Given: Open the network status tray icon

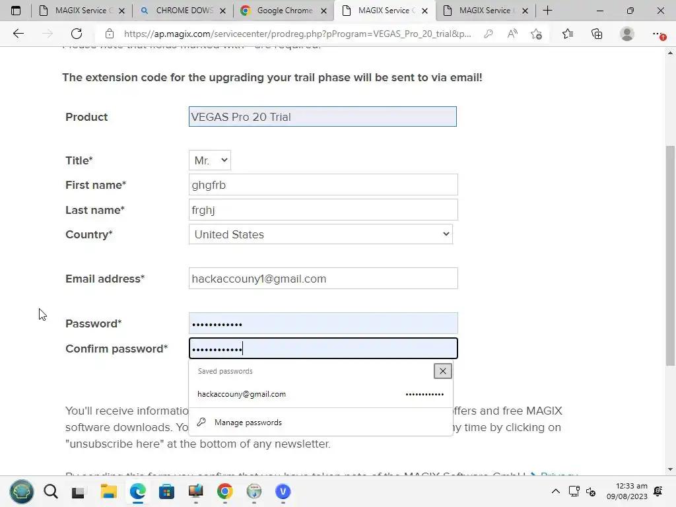Looking at the screenshot, I should click(574, 491).
